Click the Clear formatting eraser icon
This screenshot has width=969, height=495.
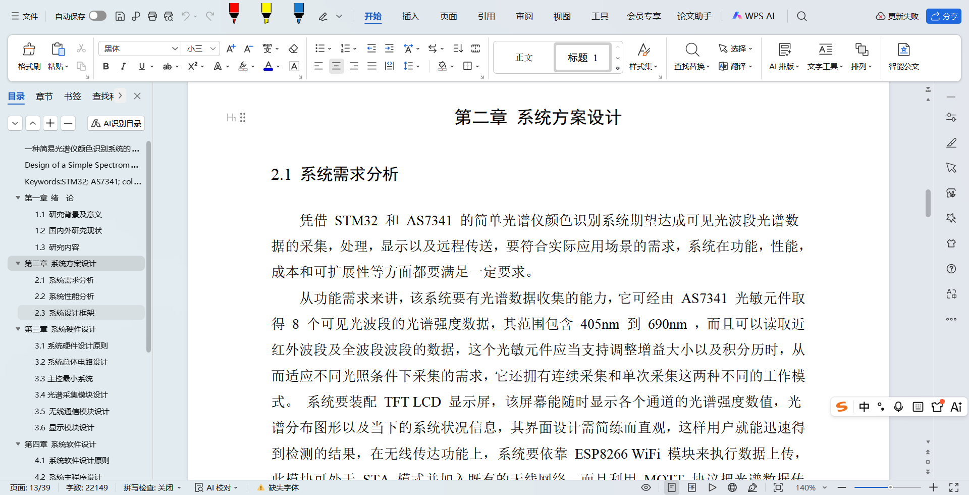(x=293, y=48)
